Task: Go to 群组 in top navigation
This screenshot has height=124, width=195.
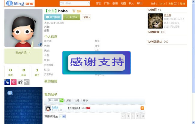Action: coord(115,3)
